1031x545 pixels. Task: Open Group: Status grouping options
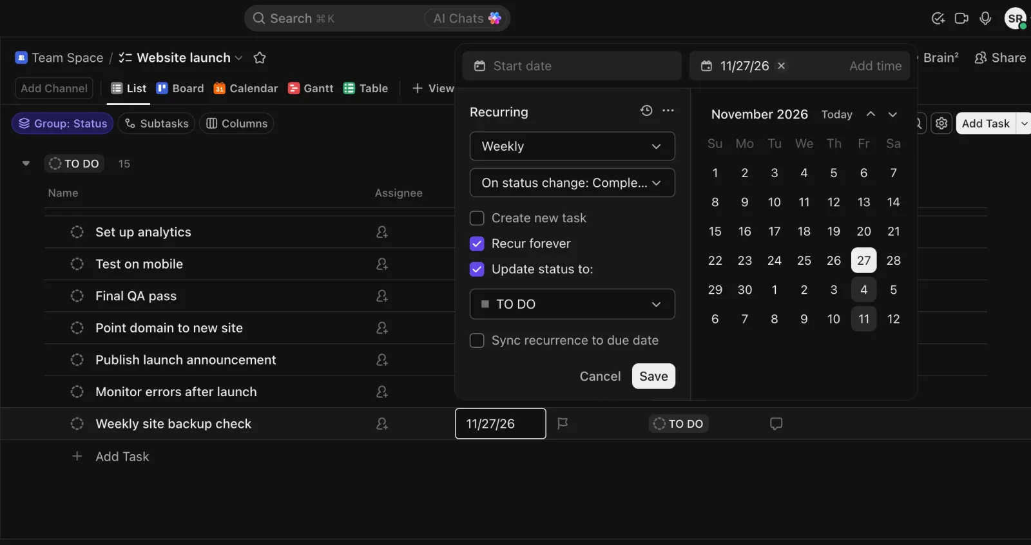pyautogui.click(x=63, y=123)
